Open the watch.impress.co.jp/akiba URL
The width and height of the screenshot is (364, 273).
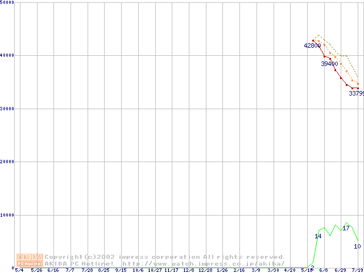[x=204, y=263]
